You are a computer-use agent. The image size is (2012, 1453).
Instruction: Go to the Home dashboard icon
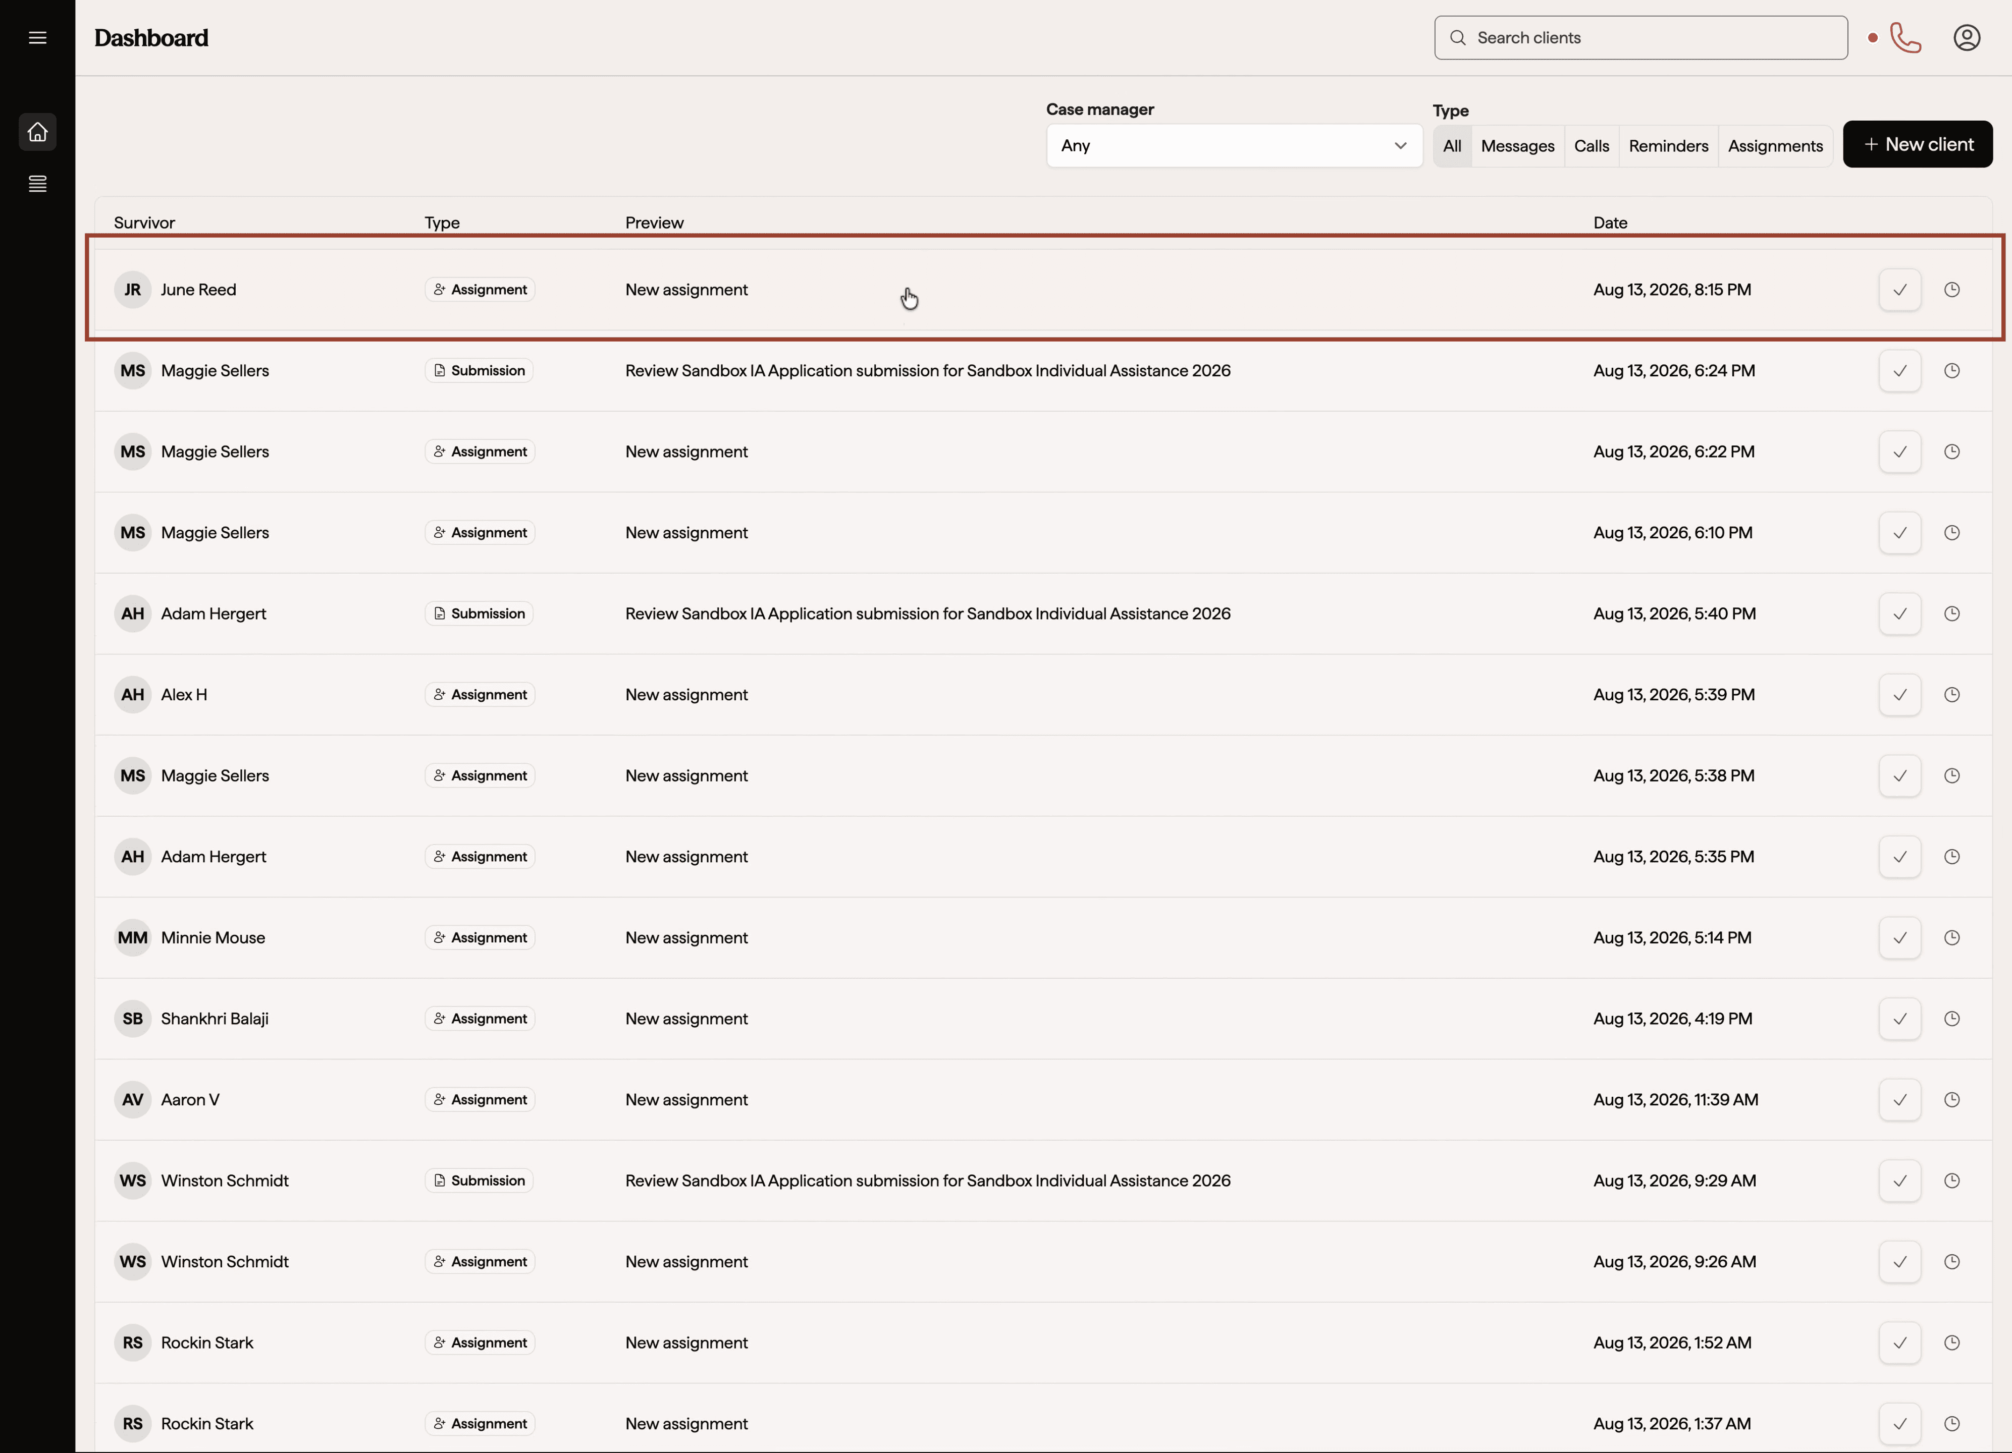[x=37, y=131]
